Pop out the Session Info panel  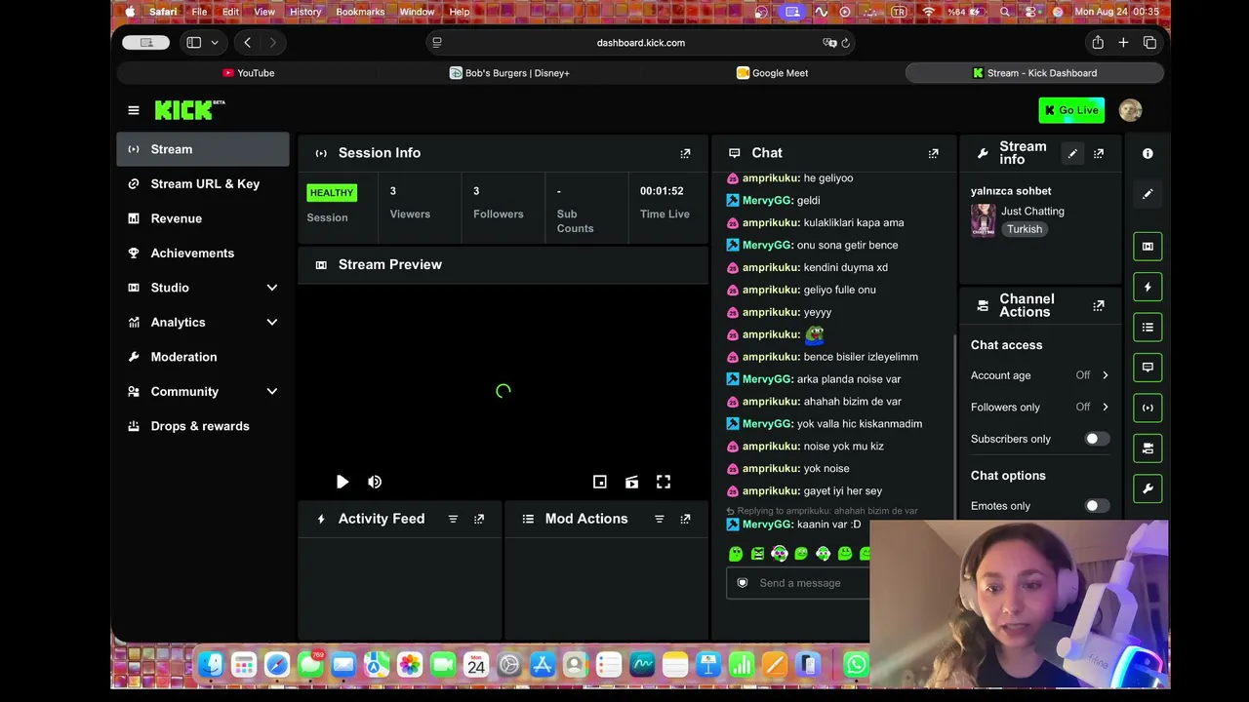tap(685, 153)
